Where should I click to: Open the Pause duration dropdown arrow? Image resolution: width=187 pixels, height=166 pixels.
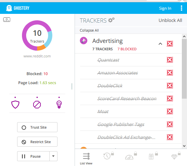pyautogui.click(x=53, y=156)
